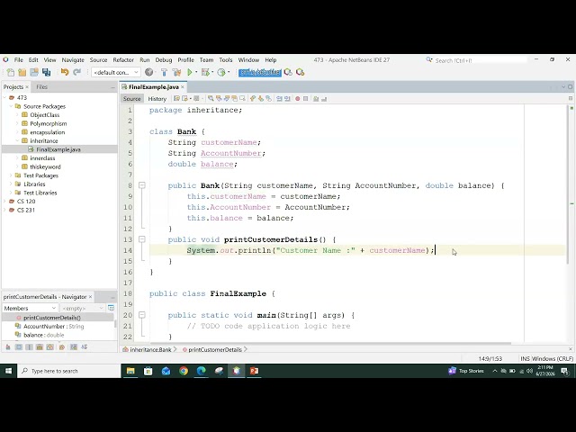Viewport: 576px width, 432px height.
Task: Open the Refactor menu
Action: [x=123, y=60]
